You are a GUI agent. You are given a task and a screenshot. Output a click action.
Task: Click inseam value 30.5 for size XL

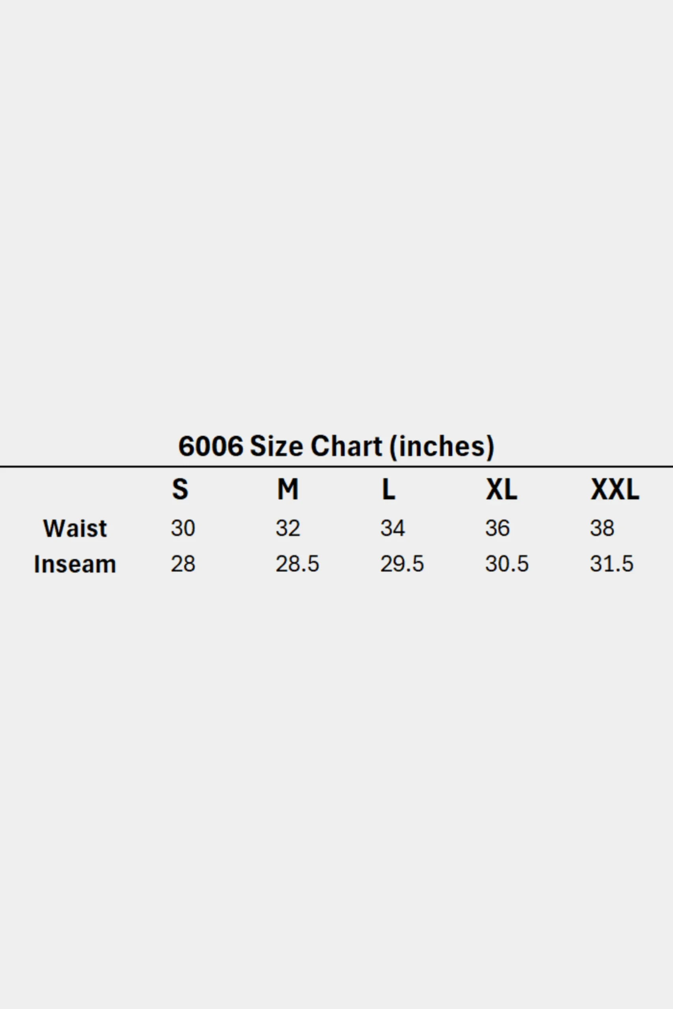(x=507, y=564)
